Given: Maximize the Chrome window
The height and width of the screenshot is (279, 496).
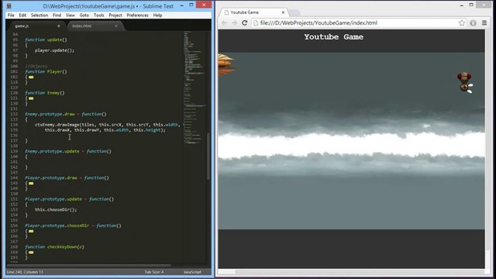Looking at the screenshot, I should click(471, 5).
